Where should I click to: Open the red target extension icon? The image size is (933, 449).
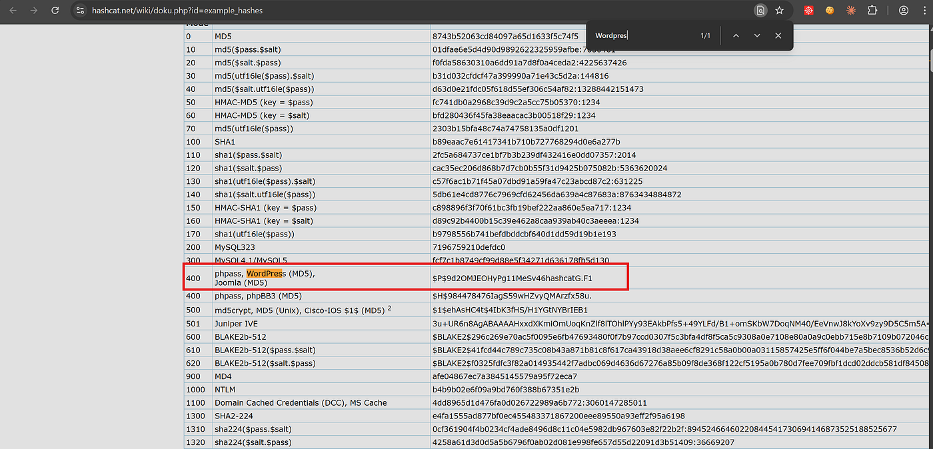click(808, 11)
